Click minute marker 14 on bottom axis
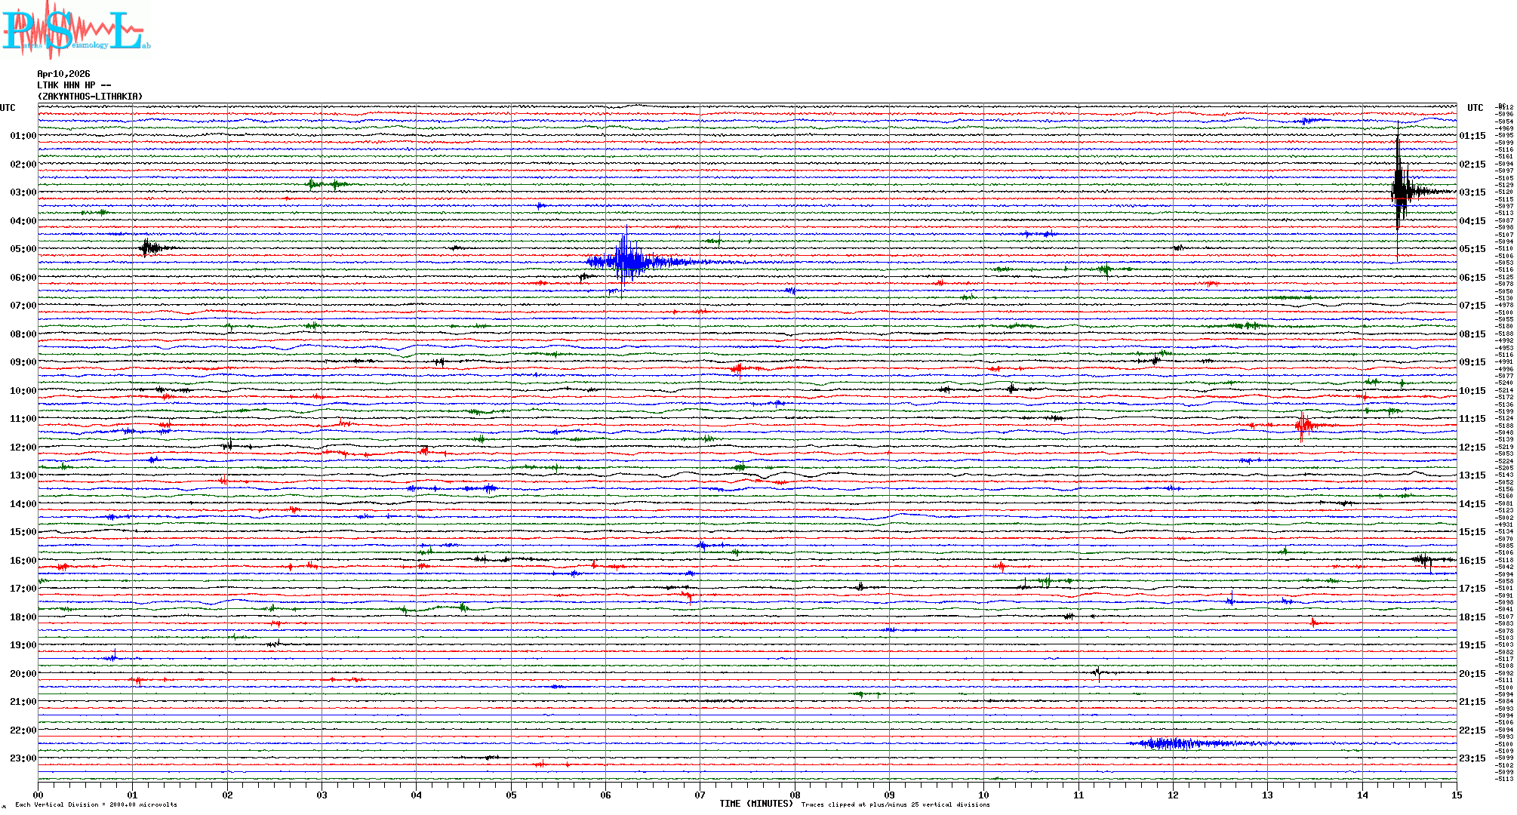The width and height of the screenshot is (1517, 815). pos(1362,795)
